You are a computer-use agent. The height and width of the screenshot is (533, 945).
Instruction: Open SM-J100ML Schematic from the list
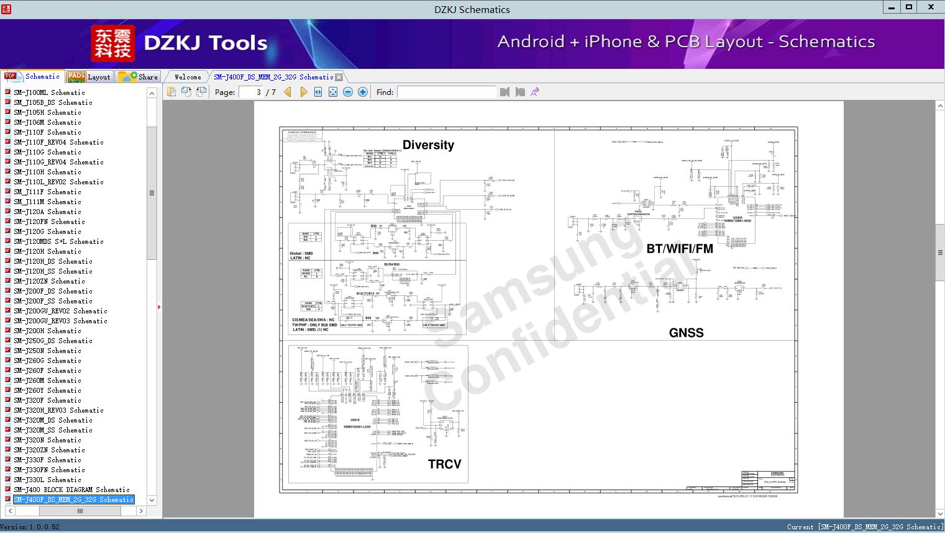(49, 92)
